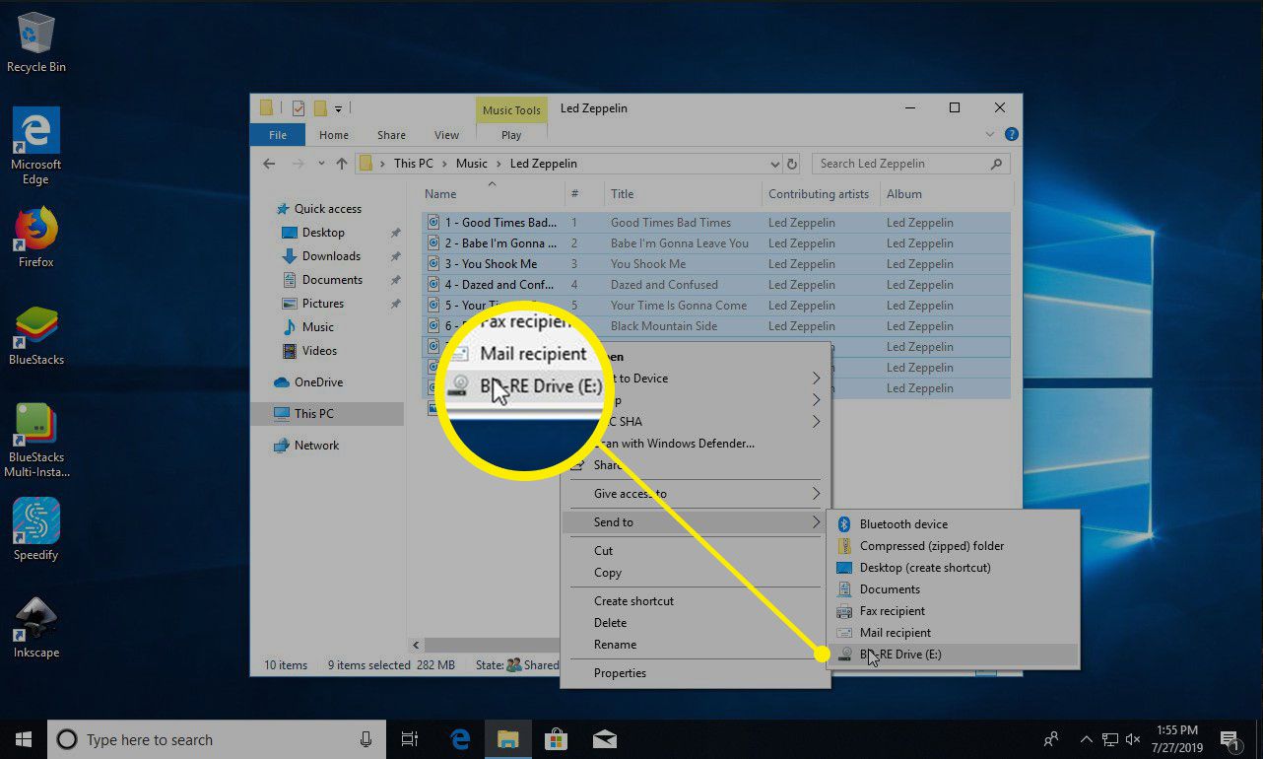Image resolution: width=1263 pixels, height=759 pixels.
Task: Sort by the Title column header
Action: [x=683, y=194]
